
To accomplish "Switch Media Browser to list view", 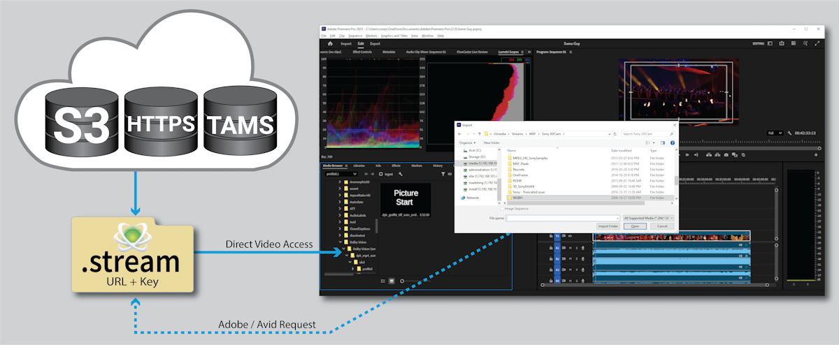I will (382, 281).
